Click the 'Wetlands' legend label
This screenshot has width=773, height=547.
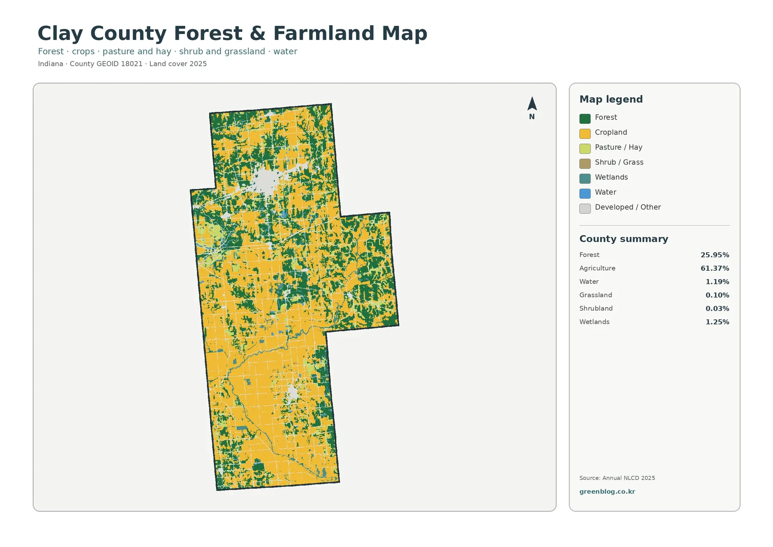coord(611,177)
